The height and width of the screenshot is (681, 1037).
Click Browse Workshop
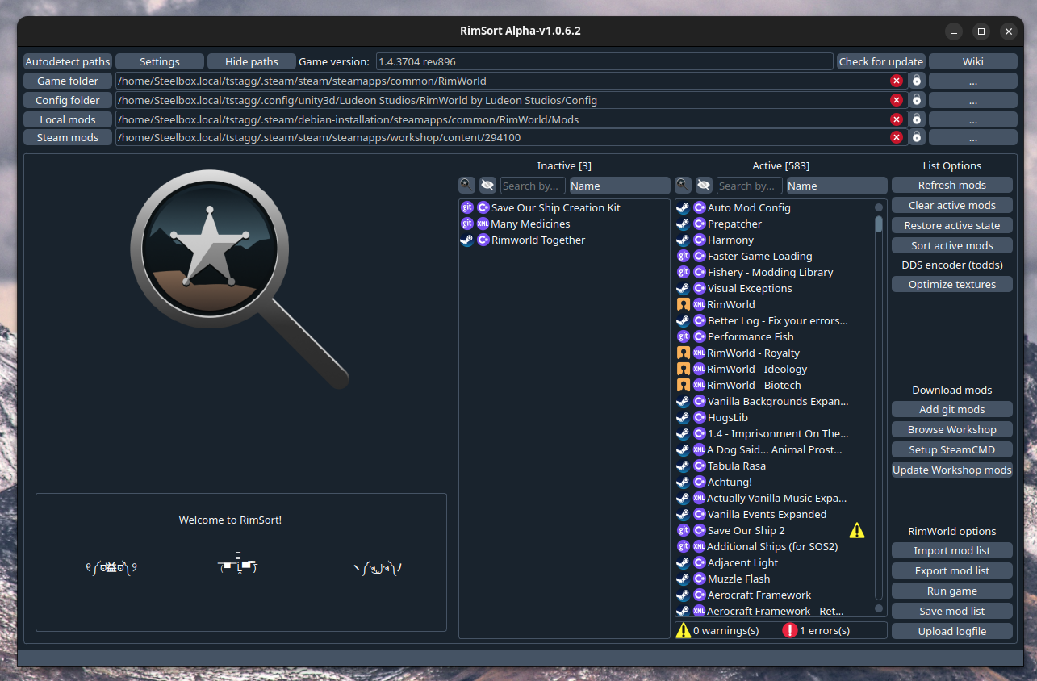click(x=952, y=429)
